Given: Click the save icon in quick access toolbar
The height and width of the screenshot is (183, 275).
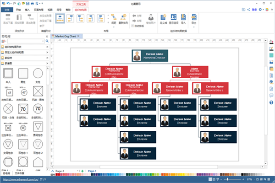Looking at the screenshot, I should [x=27, y=3].
